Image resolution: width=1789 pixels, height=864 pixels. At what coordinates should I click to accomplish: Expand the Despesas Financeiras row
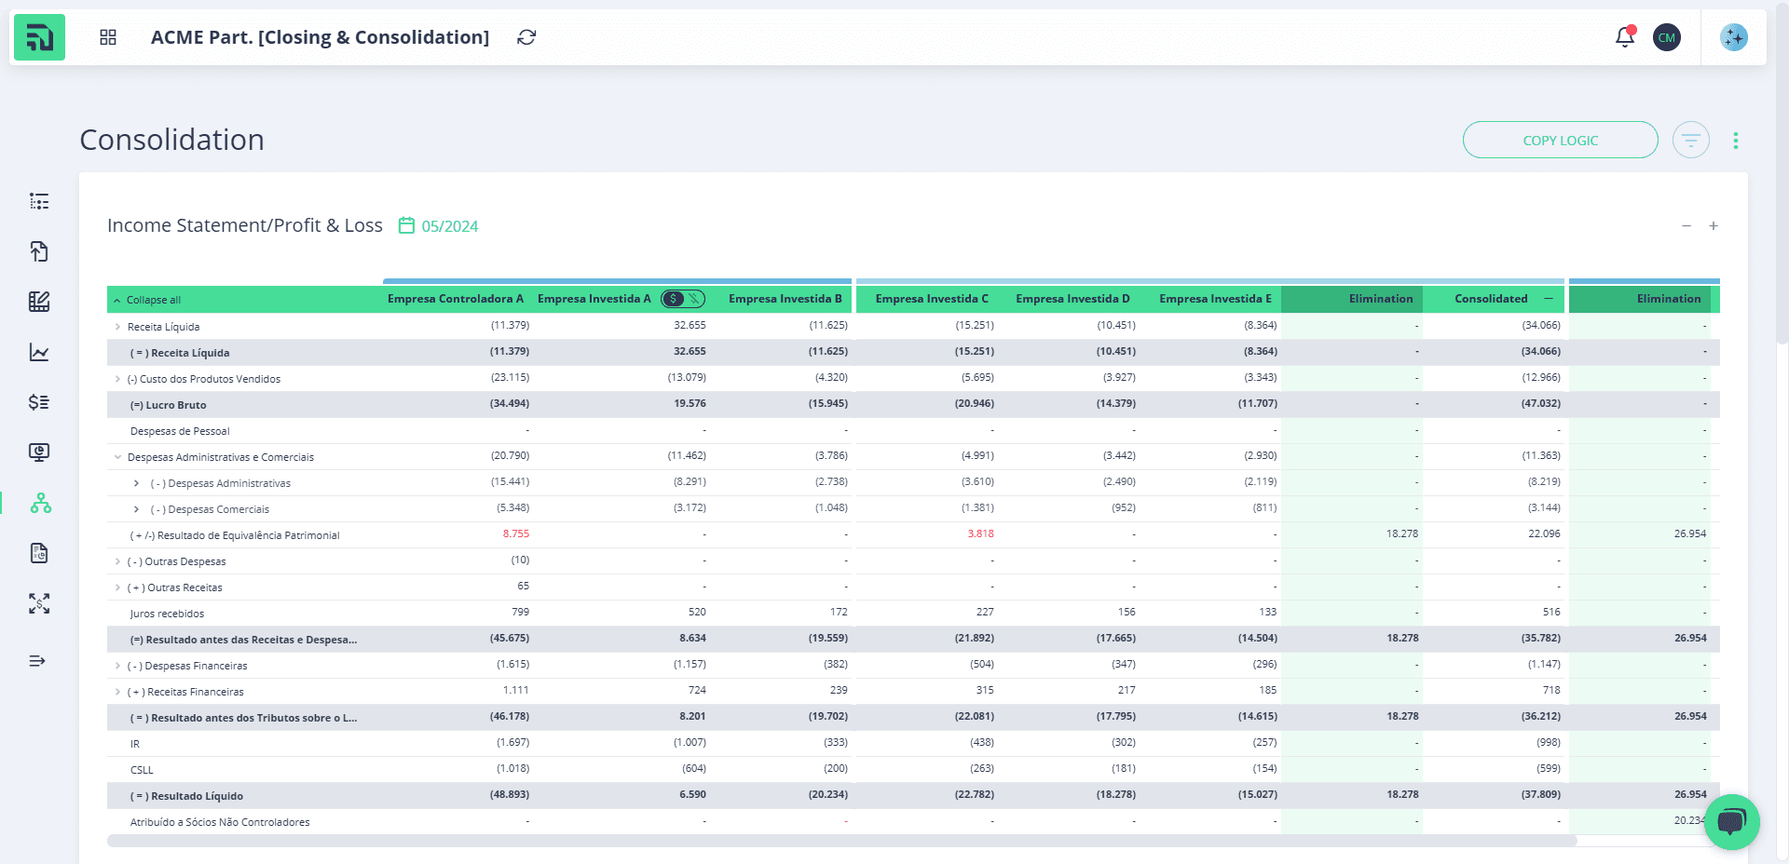pos(117,666)
